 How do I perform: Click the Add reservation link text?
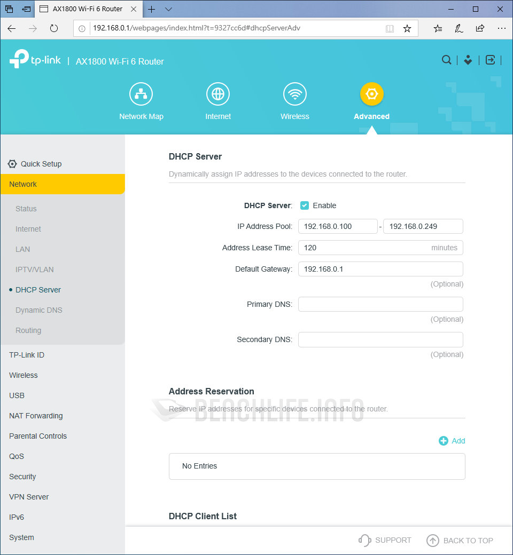(458, 441)
